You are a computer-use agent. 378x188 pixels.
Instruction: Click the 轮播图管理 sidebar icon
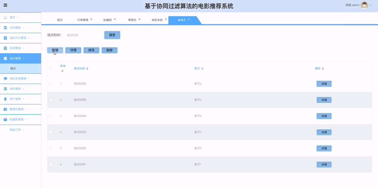coord(5,119)
